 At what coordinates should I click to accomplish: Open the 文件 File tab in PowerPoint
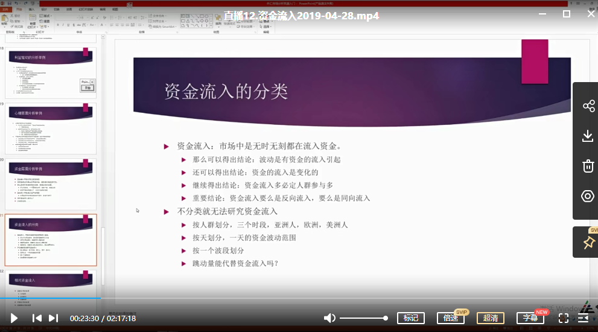[x=5, y=9]
